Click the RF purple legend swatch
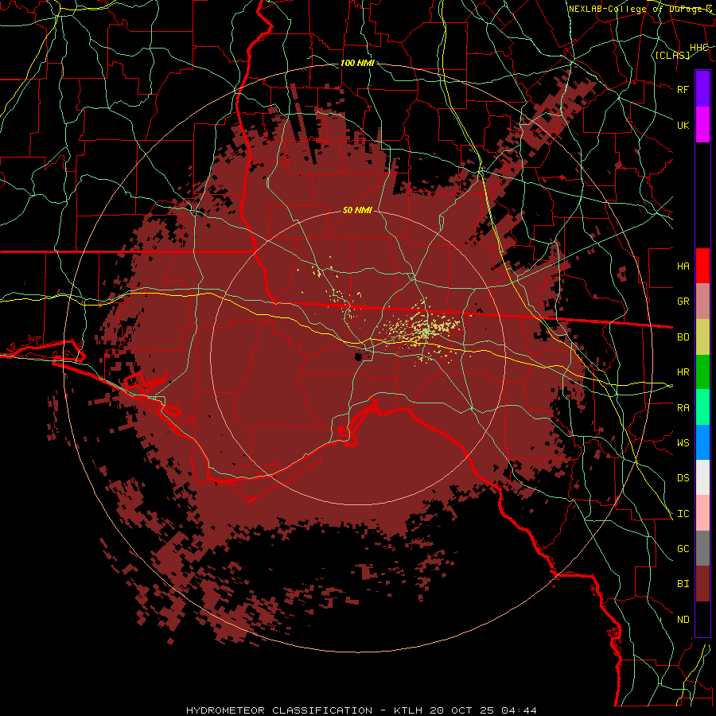The height and width of the screenshot is (716, 716). tap(702, 89)
